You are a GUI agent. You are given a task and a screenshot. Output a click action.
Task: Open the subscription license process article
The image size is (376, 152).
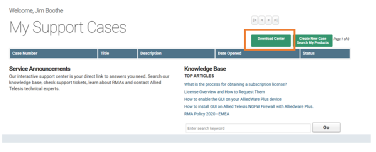point(236,84)
